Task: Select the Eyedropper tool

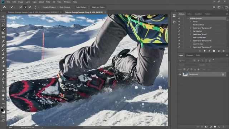Action: click(3, 41)
